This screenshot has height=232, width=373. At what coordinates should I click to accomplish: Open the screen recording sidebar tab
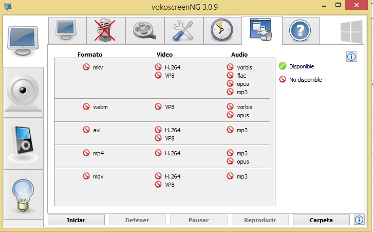tap(23, 41)
